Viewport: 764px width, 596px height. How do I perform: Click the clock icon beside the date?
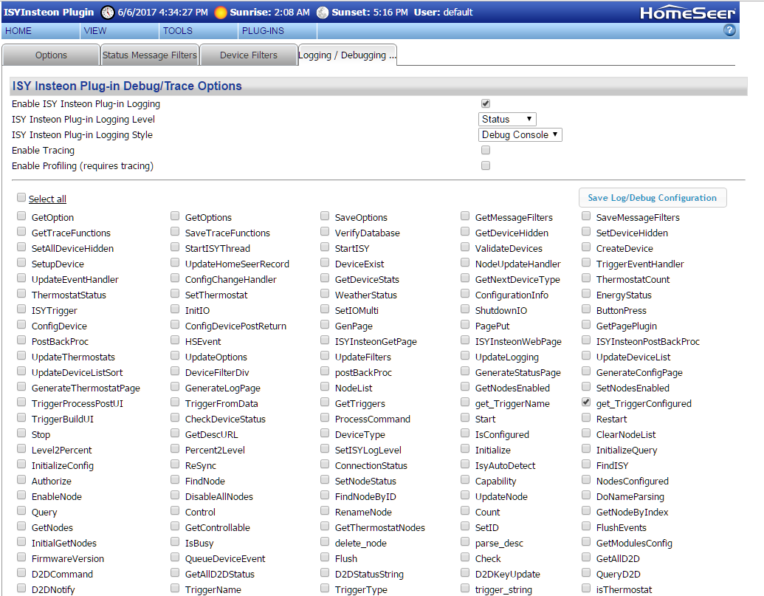click(x=108, y=13)
